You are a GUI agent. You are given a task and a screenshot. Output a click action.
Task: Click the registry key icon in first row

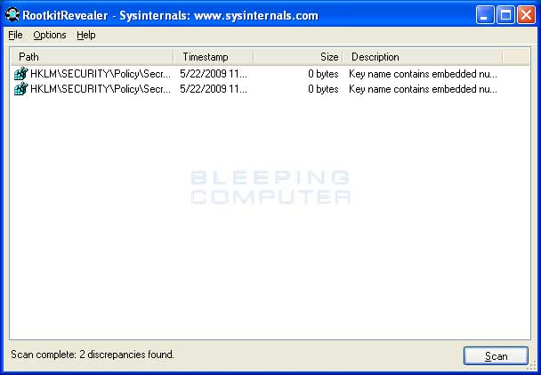pos(21,74)
